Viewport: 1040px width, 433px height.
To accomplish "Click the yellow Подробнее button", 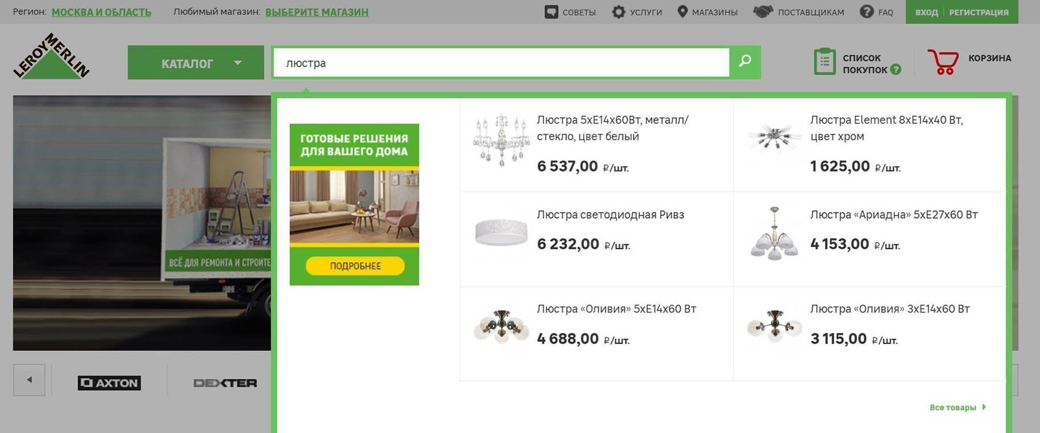I will 355,266.
